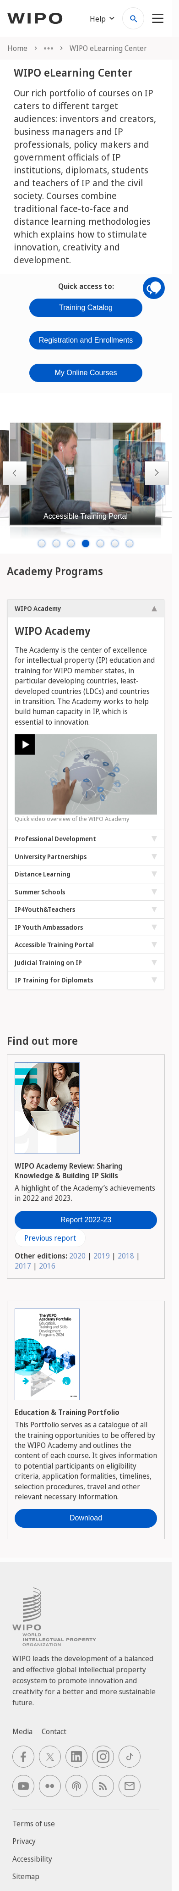Collapse the WIPO Academy accordion section
This screenshot has height=1891, width=179.
(x=86, y=609)
